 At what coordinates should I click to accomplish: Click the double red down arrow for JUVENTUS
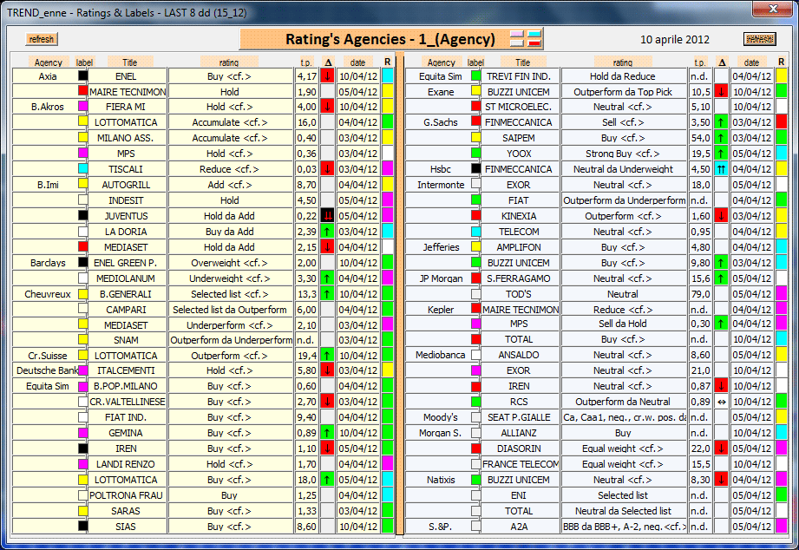click(x=327, y=216)
